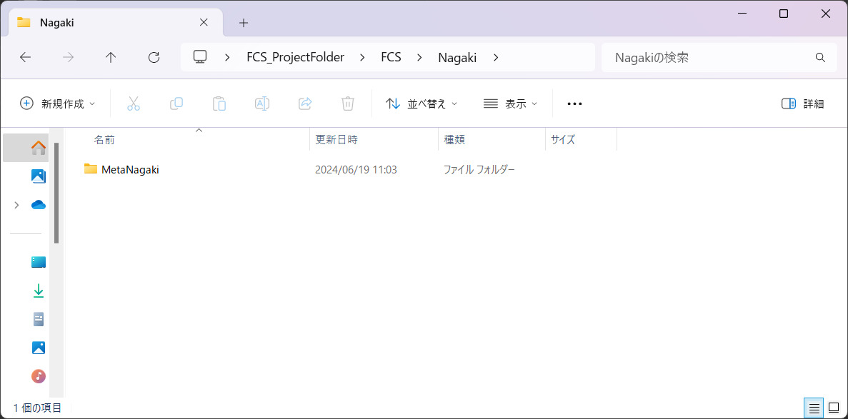Expand the OneDrive tree node
This screenshot has width=848, height=419.
coord(16,205)
